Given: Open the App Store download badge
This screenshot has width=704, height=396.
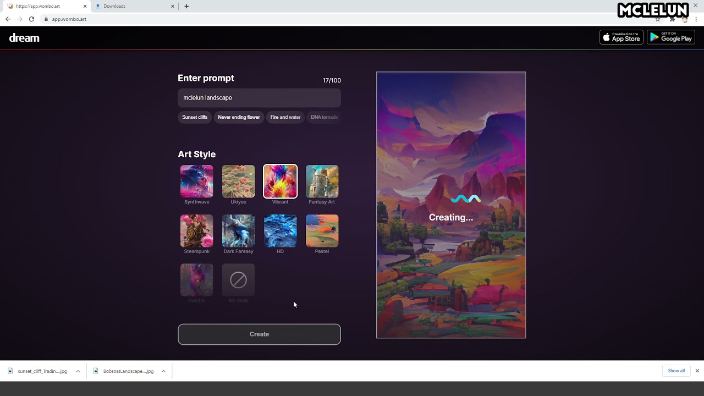Looking at the screenshot, I should (x=621, y=37).
